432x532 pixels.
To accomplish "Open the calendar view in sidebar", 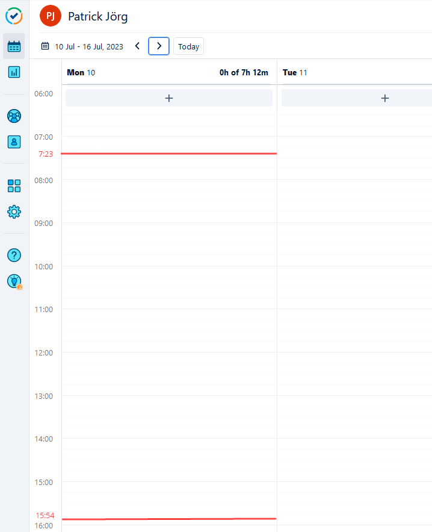I will (x=14, y=46).
